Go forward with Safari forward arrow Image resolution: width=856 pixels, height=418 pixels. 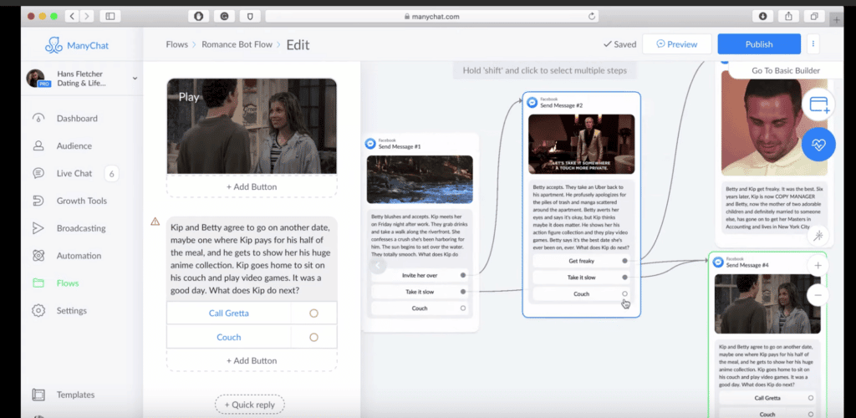87,17
